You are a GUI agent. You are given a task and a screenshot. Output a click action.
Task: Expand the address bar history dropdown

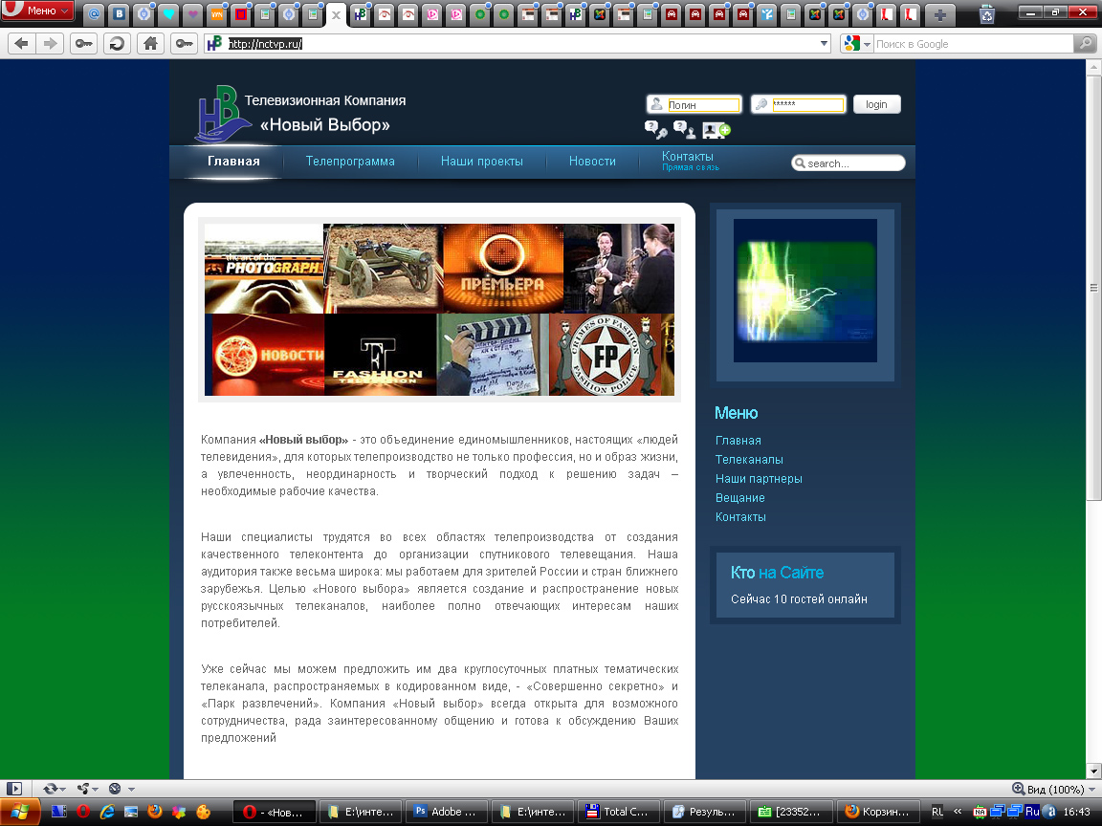824,44
